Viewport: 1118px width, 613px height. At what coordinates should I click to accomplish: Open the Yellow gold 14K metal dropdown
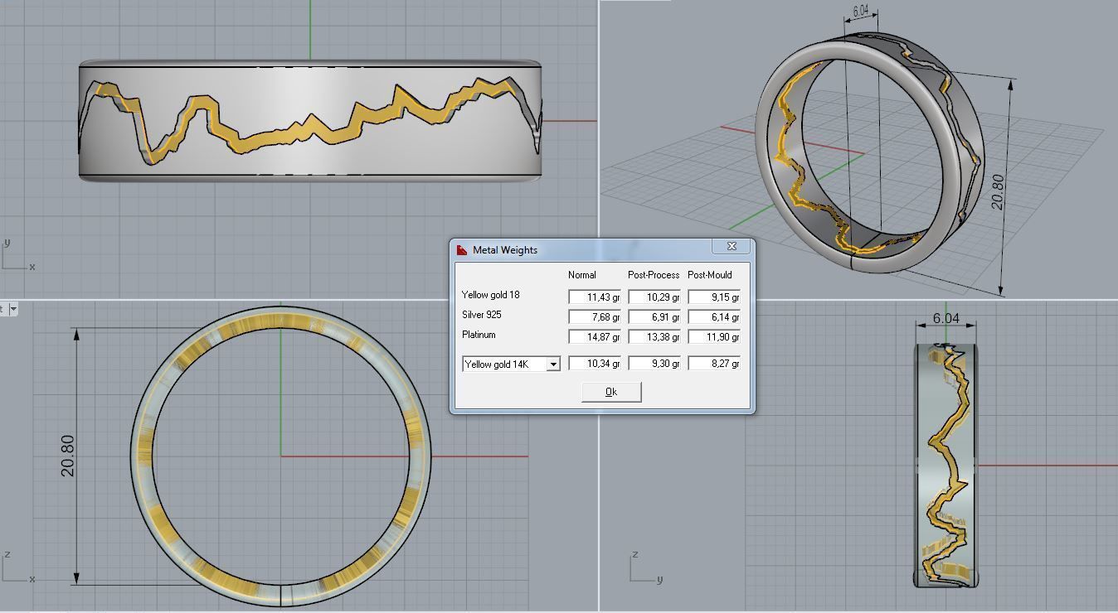[552, 364]
